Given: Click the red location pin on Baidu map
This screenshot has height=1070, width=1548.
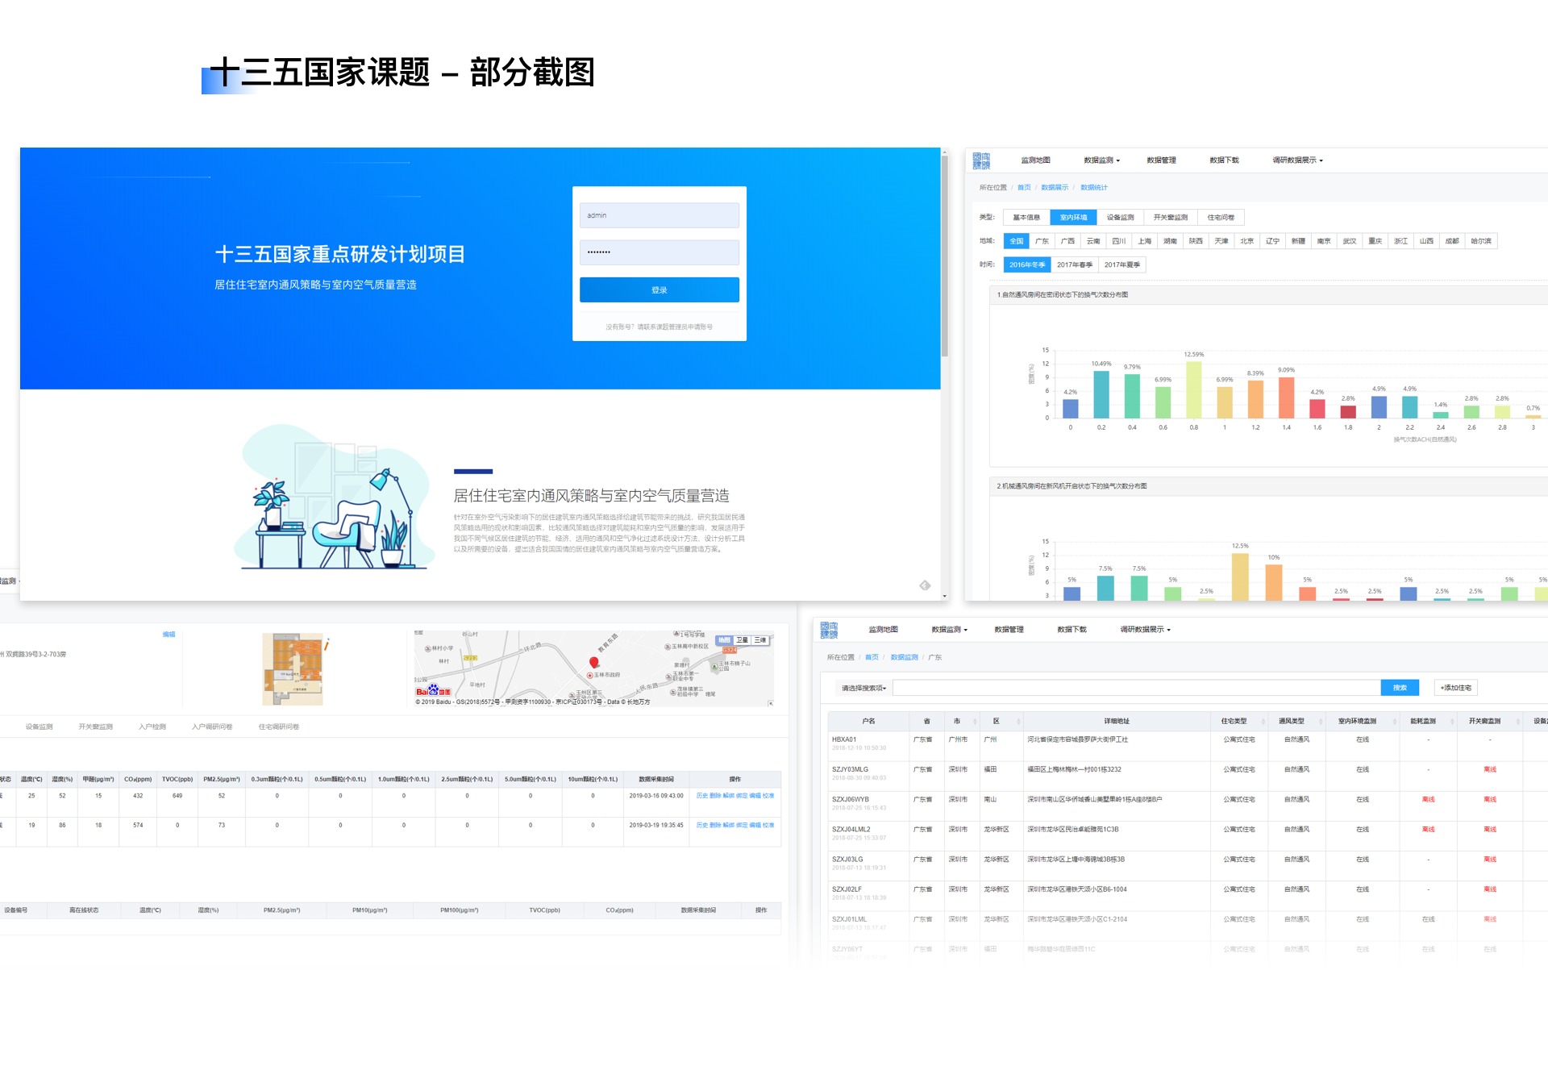Looking at the screenshot, I should 593,663.
